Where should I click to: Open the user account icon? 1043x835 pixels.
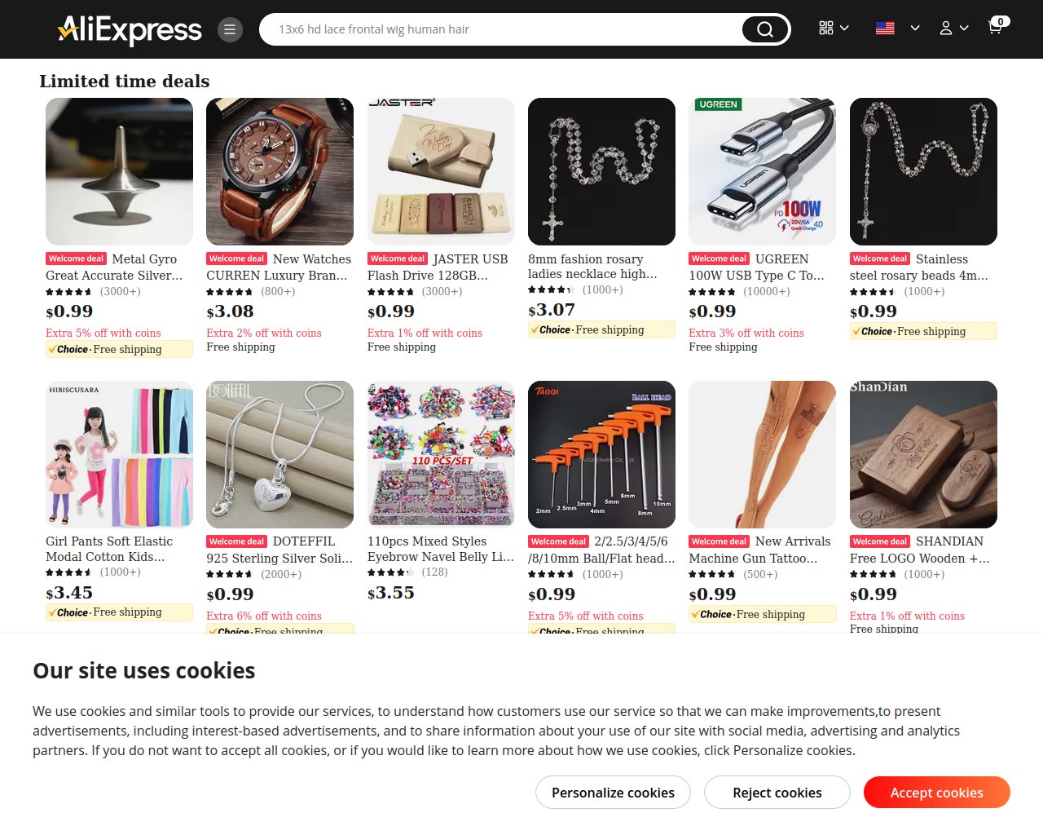tap(945, 28)
